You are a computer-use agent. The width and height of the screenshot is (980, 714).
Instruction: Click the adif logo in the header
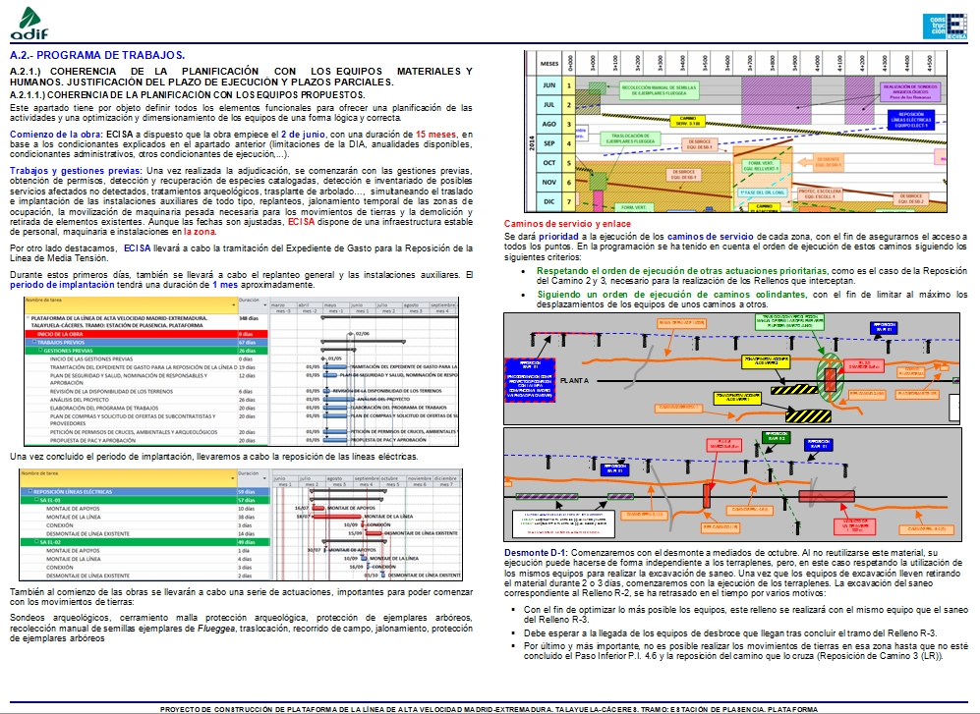pyautogui.click(x=29, y=24)
